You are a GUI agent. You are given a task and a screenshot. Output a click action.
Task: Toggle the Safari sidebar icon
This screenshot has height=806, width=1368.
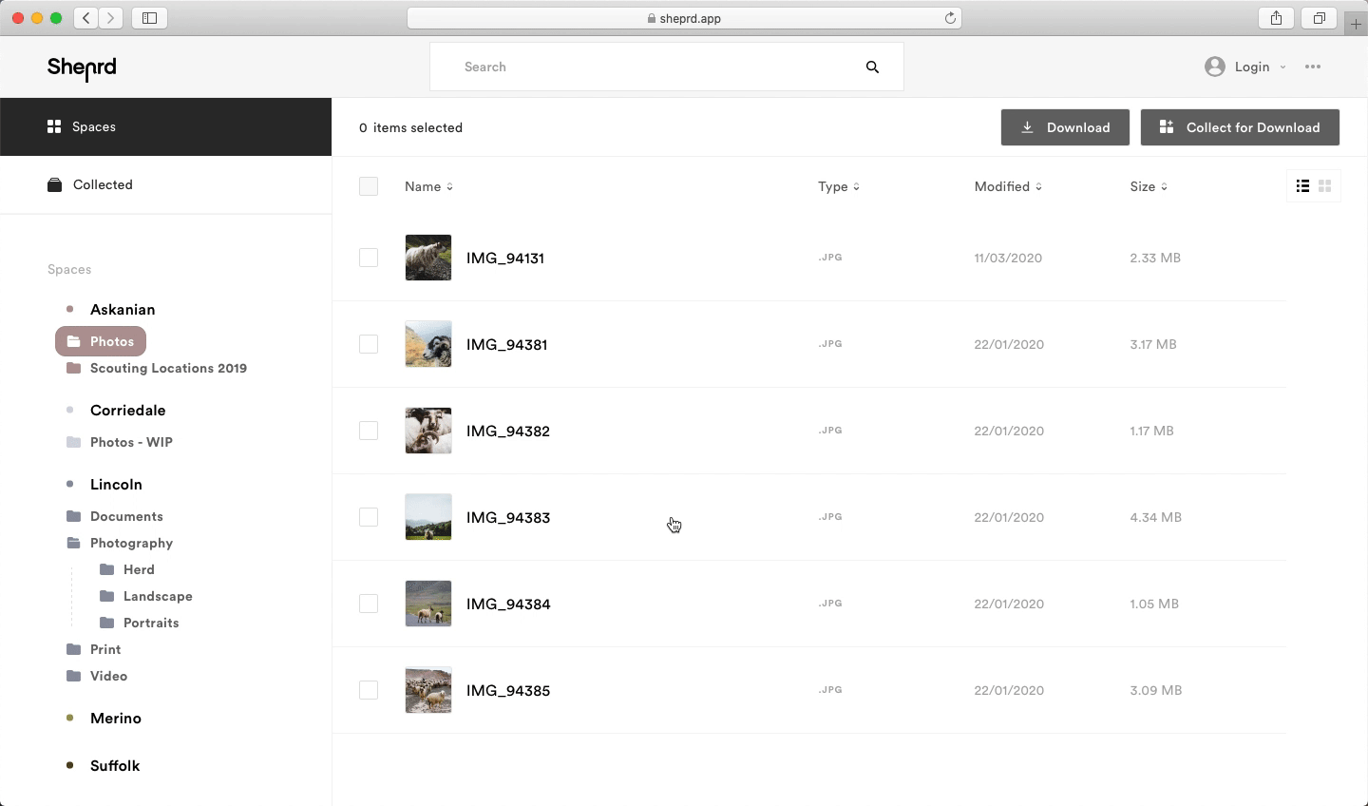150,18
